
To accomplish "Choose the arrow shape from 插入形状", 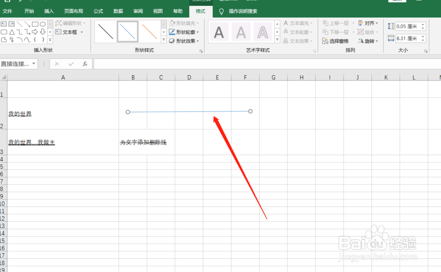I will pyautogui.click(x=27, y=25).
